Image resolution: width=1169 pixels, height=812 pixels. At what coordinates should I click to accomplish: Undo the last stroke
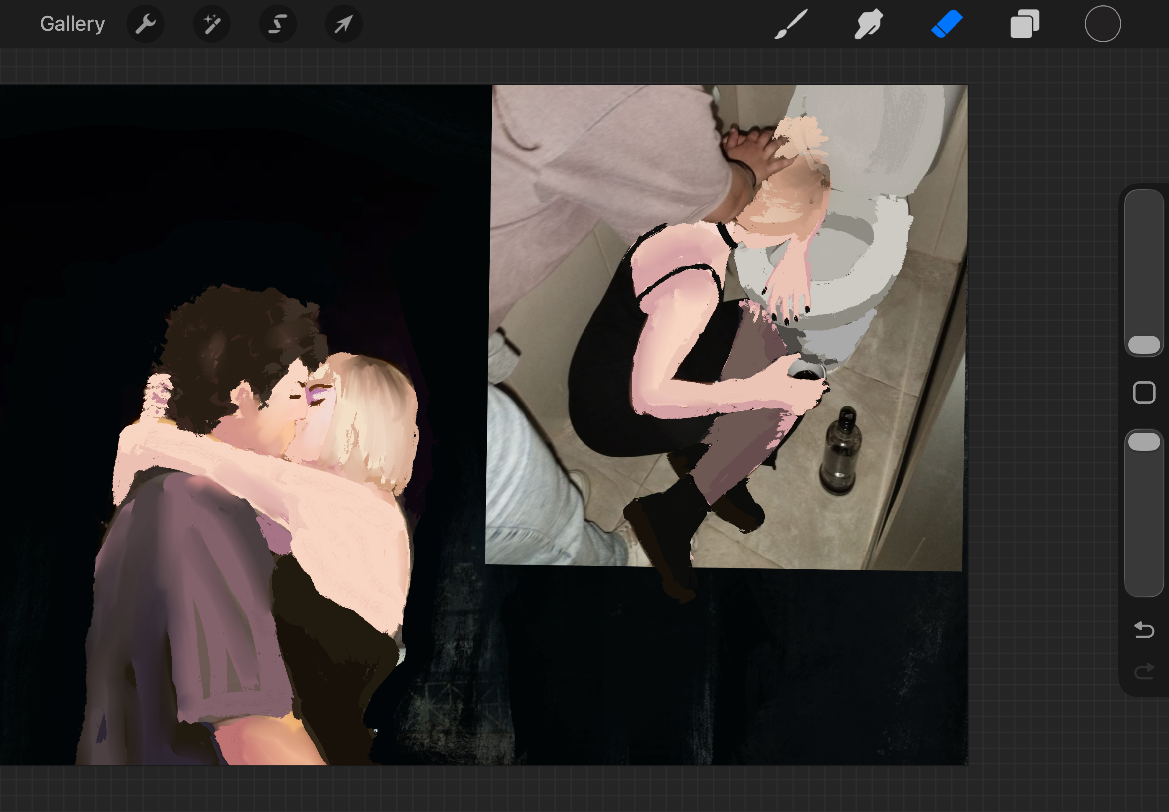tap(1144, 630)
